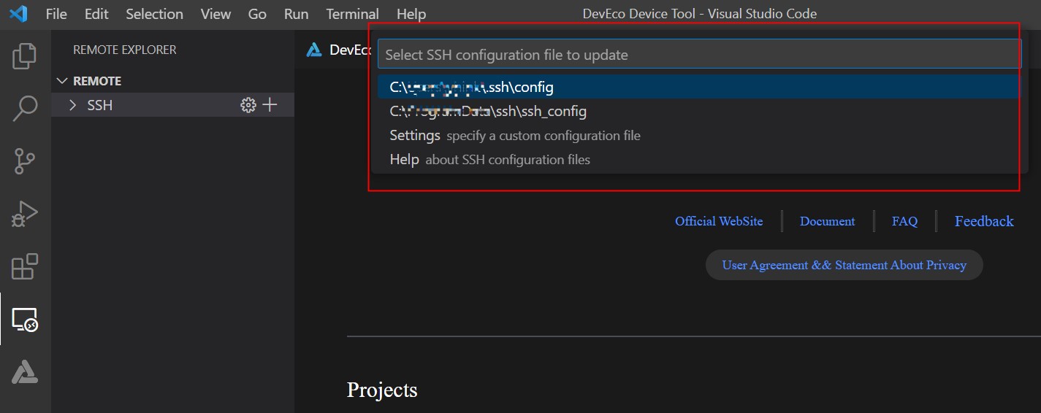Image resolution: width=1041 pixels, height=413 pixels.
Task: Open the Extensions view
Action: click(x=25, y=267)
